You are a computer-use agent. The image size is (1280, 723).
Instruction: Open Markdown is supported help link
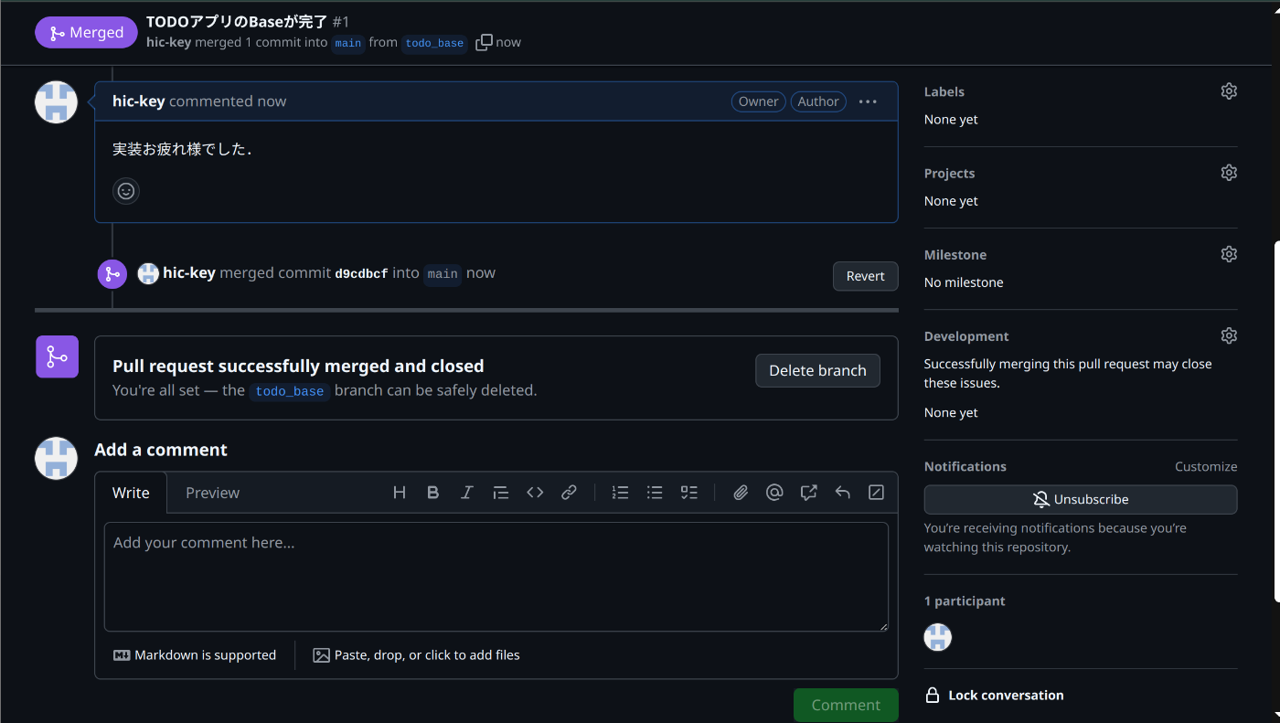point(195,655)
